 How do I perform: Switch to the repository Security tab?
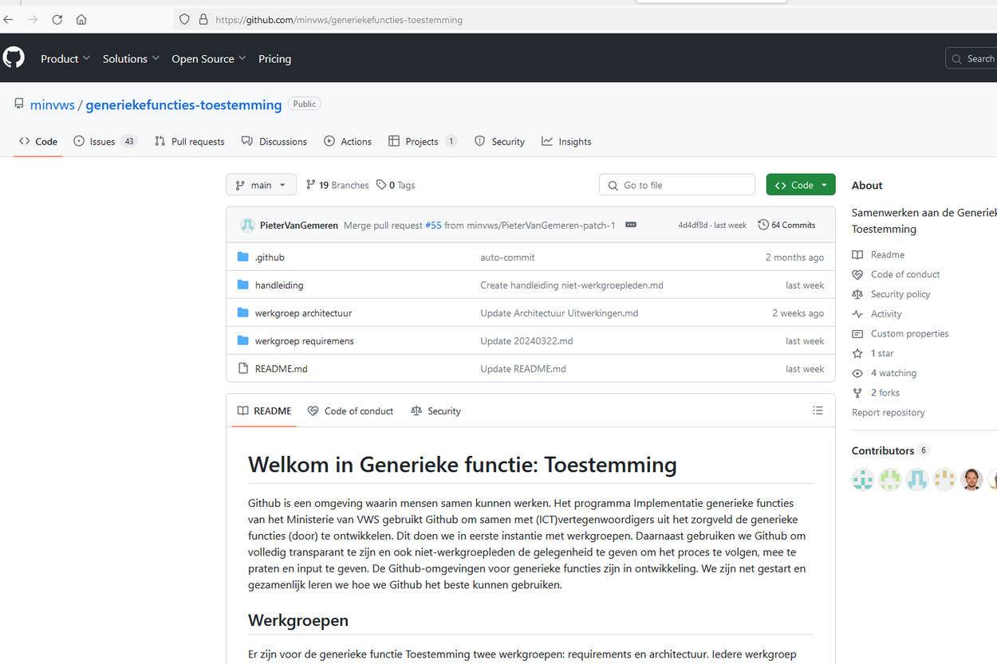click(499, 141)
